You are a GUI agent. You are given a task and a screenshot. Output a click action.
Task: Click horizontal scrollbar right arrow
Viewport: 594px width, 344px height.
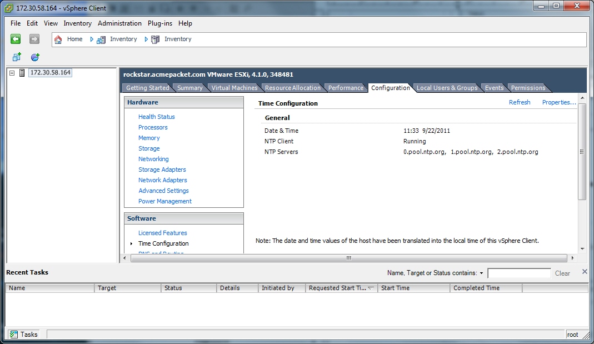[x=572, y=258]
